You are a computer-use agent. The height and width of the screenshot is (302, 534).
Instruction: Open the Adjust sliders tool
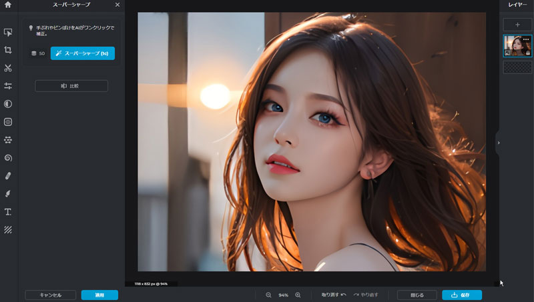[8, 86]
